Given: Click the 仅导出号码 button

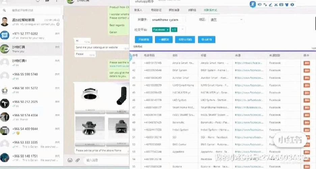Looking at the screenshot, I should point(185,40).
